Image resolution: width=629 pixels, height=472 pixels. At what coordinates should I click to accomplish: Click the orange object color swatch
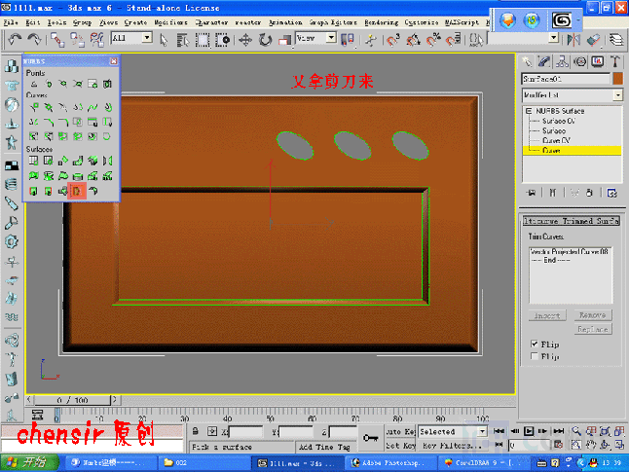click(618, 79)
